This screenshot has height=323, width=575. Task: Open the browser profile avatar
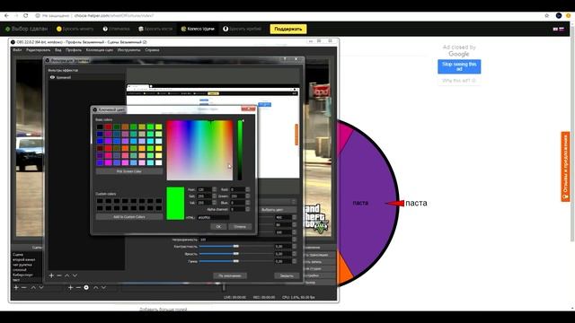click(559, 16)
